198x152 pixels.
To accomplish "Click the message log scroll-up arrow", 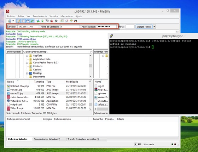I will pyautogui.click(x=177, y=32).
